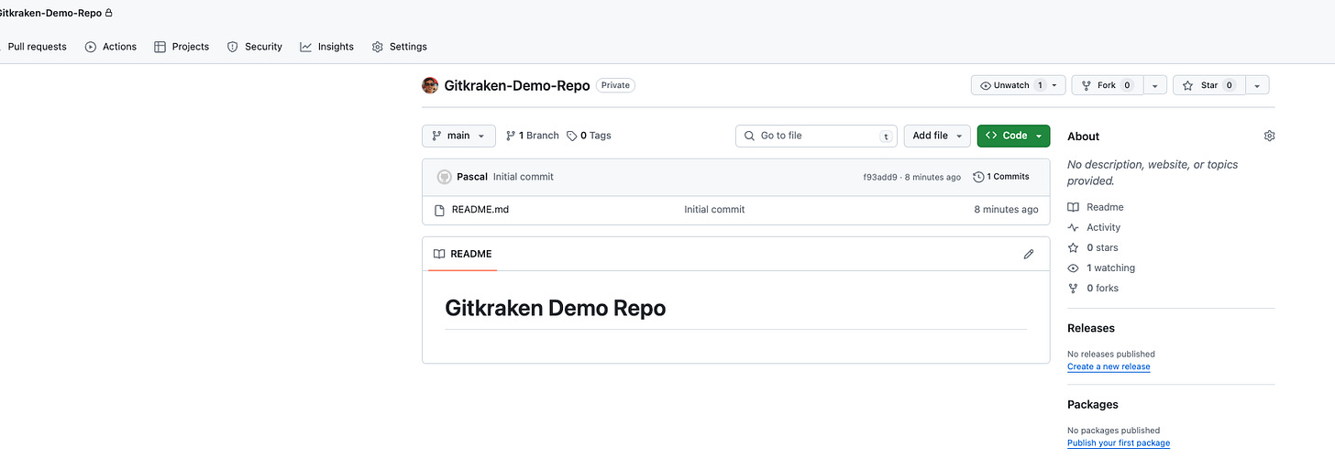
Task: Open the 0 stars link
Action: pos(1093,247)
